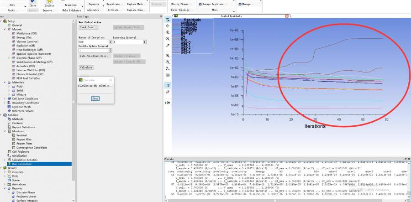This screenshot has width=411, height=202.
Task: Click the Number of Iterations stepper arrows
Action: [111, 42]
